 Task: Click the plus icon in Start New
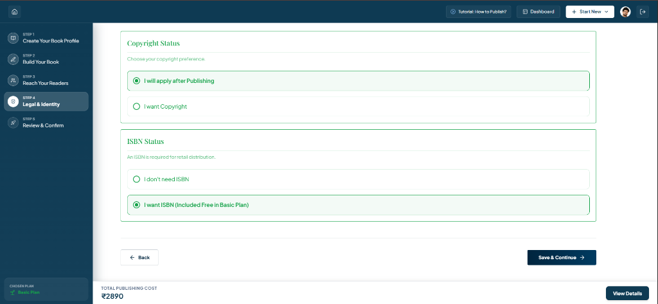pyautogui.click(x=574, y=12)
